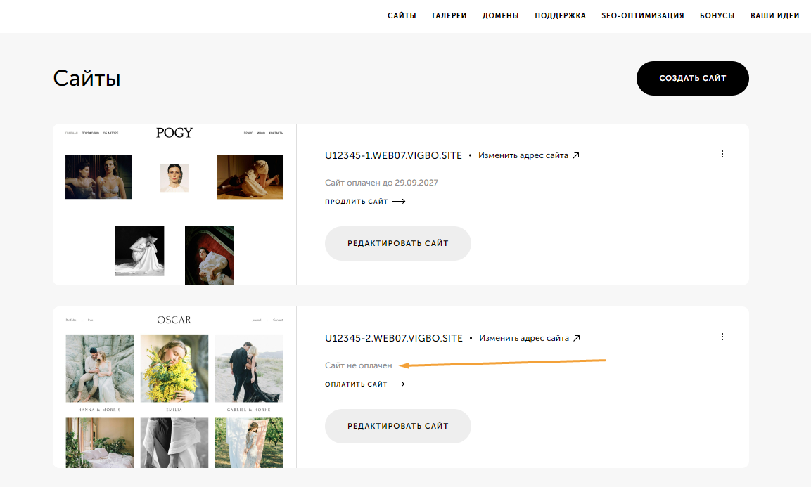This screenshot has width=811, height=487.
Task: Click Редактировать сайт for the OSCAR site
Action: [397, 426]
